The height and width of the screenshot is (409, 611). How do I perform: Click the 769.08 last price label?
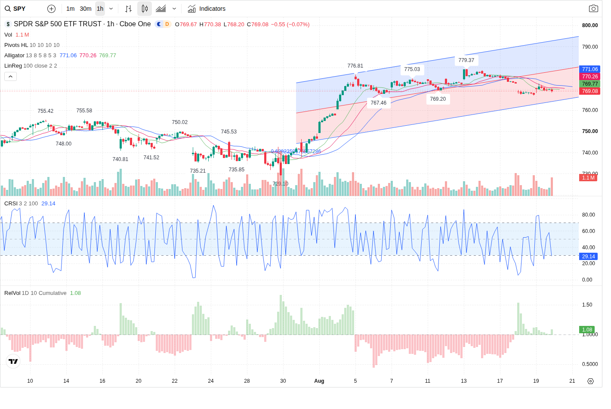coord(590,91)
